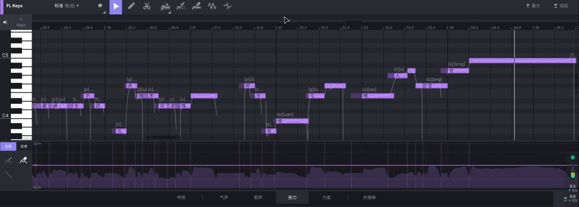
Task: Select the vibrato wave tool
Action: tap(212, 6)
